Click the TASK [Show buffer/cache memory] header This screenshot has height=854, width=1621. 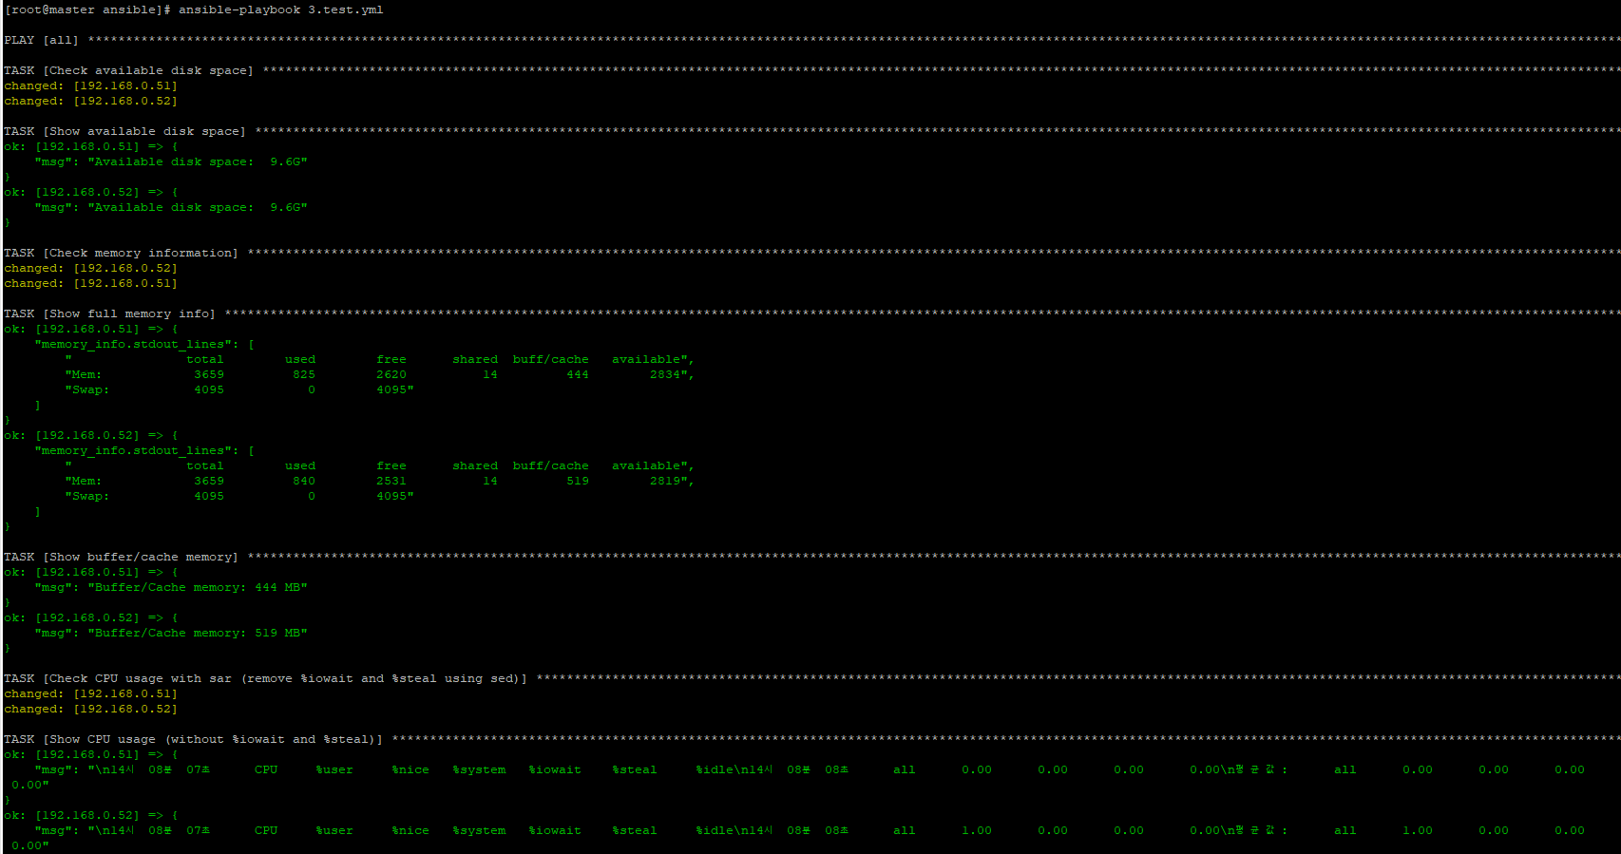[x=121, y=557]
